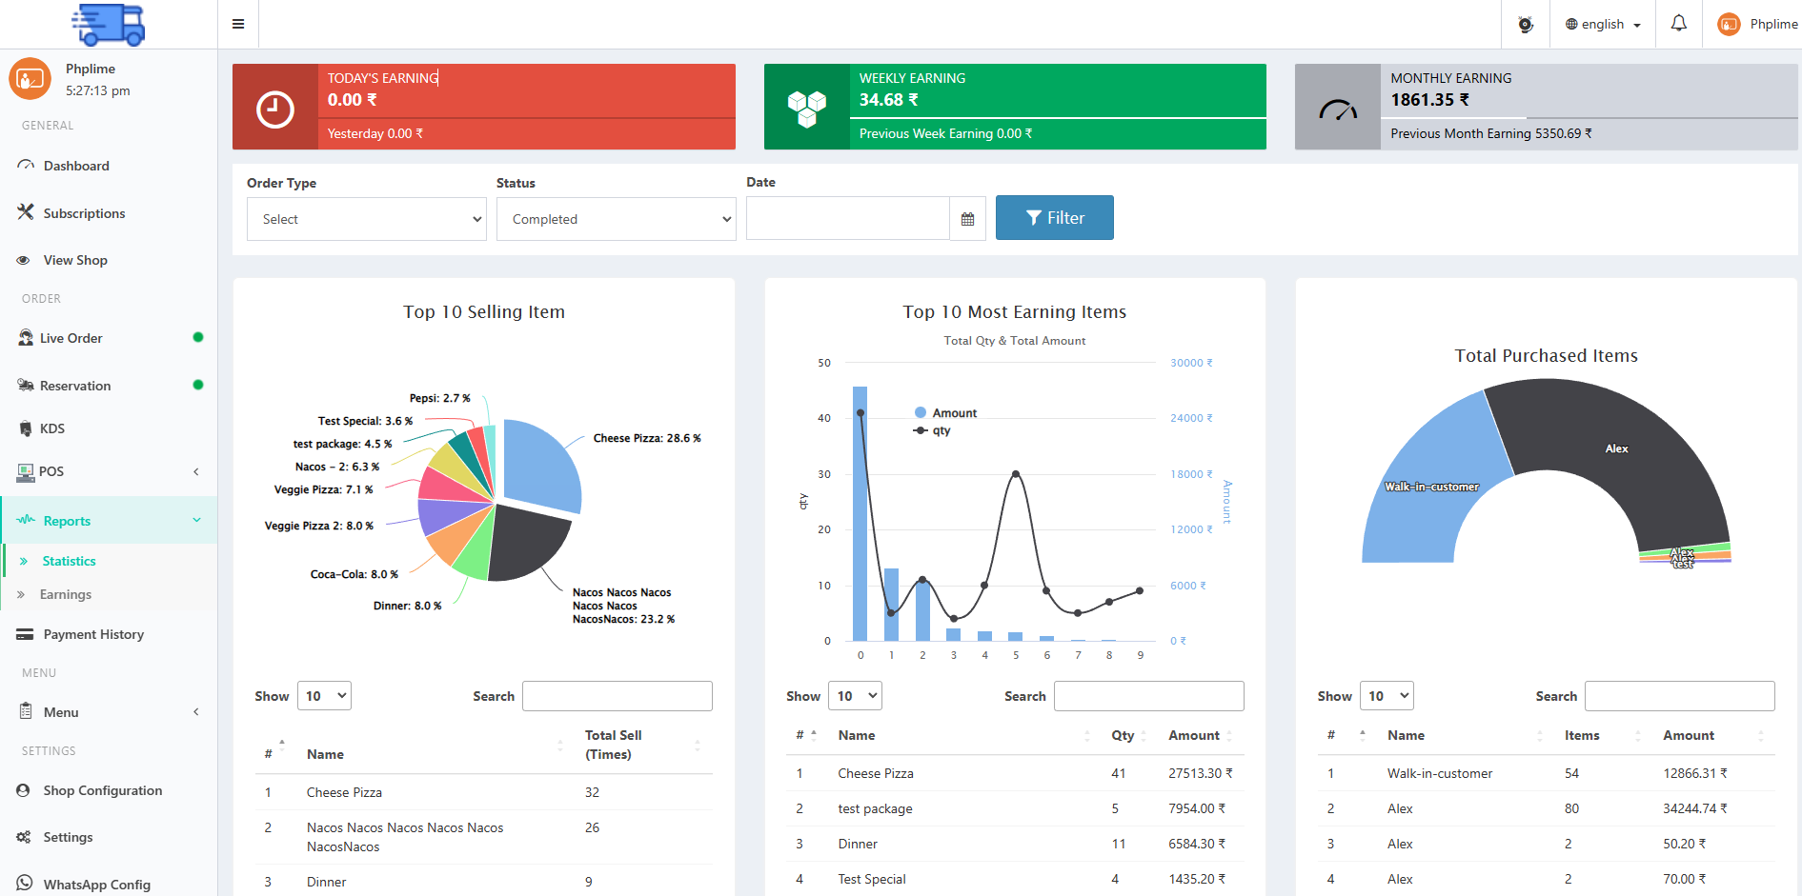The height and width of the screenshot is (896, 1802).
Task: Click the delivery truck logo
Action: [x=109, y=24]
